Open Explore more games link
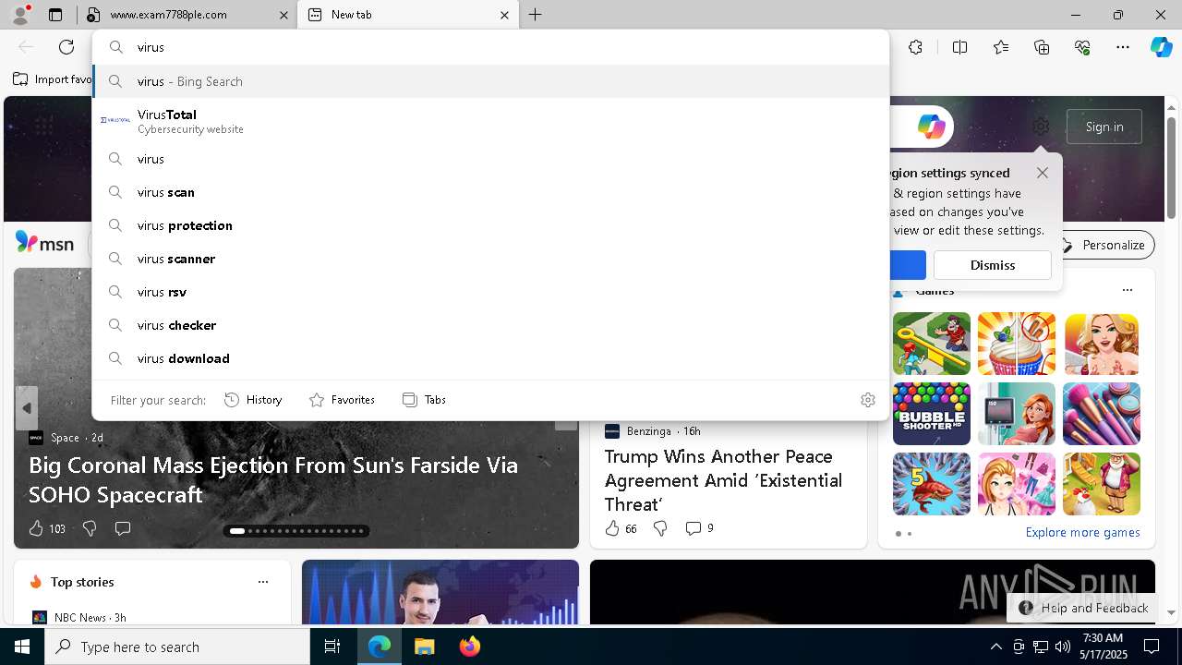 [1082, 533]
